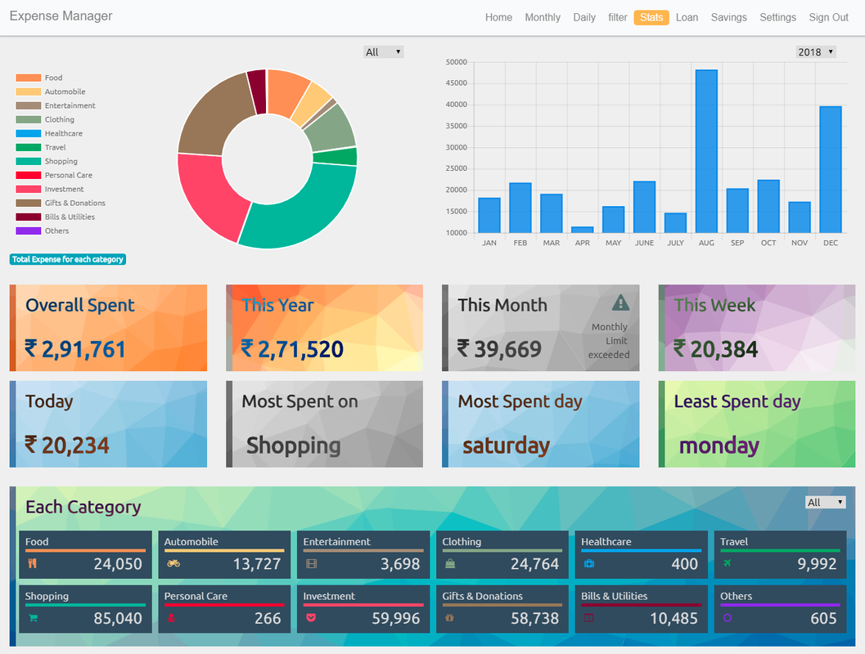The width and height of the screenshot is (865, 654).
Task: Click the Food fork-and-knife icon
Action: pyautogui.click(x=33, y=563)
